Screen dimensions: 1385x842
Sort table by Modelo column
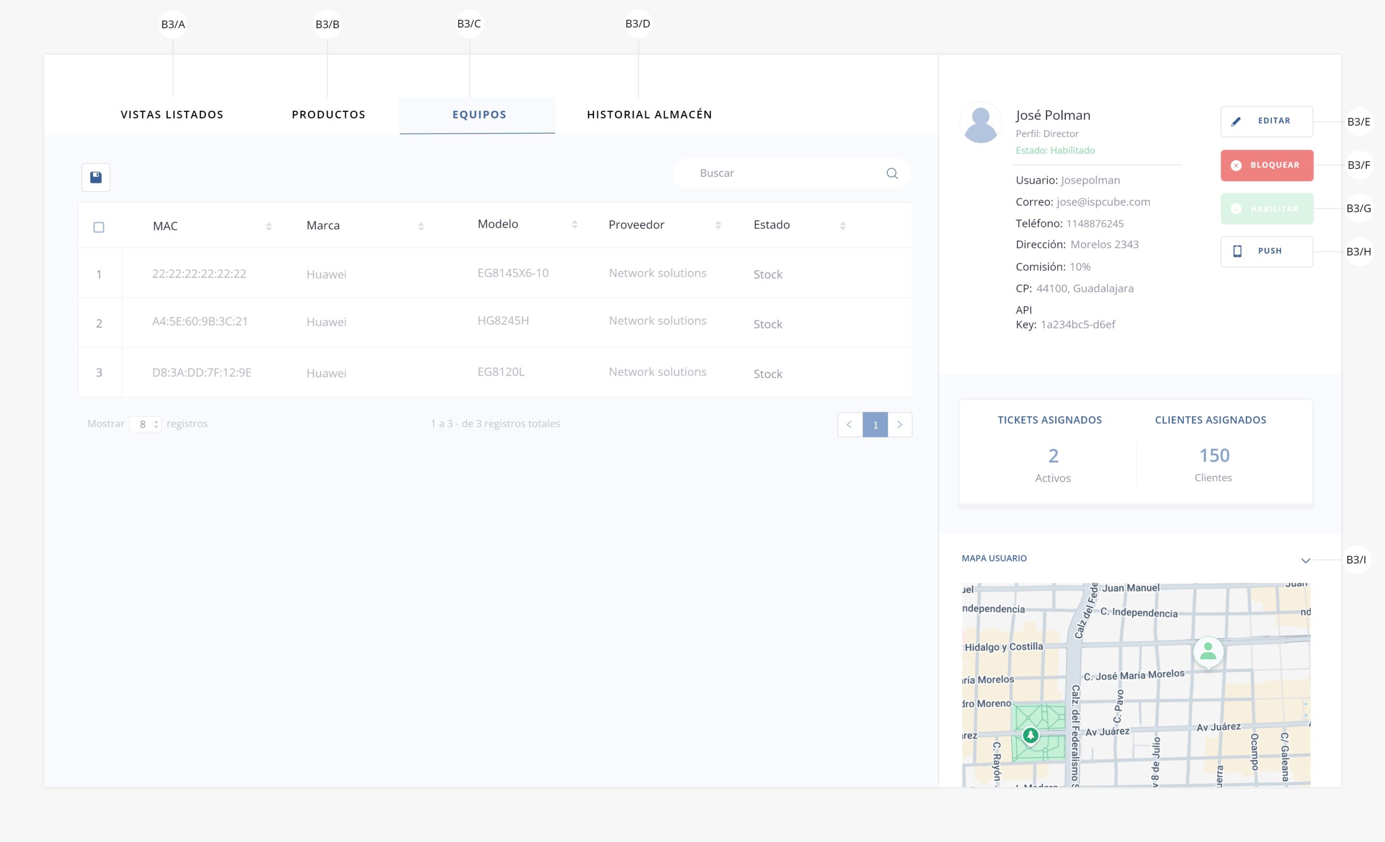[574, 225]
